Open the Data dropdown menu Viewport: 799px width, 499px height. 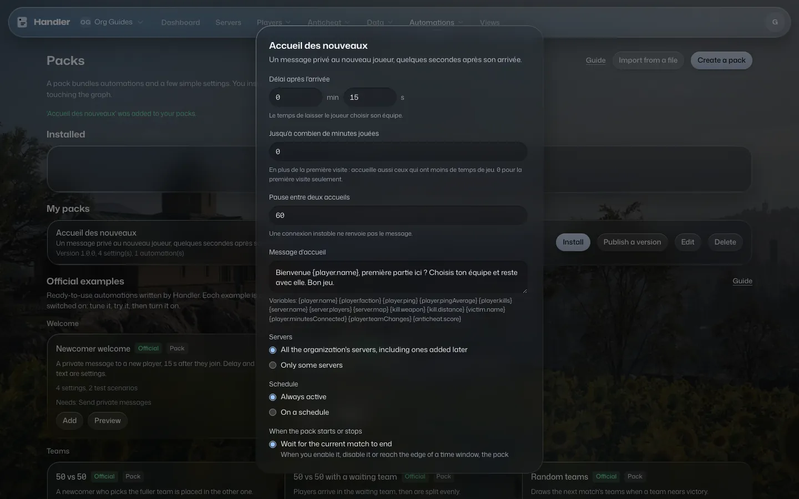pos(380,23)
